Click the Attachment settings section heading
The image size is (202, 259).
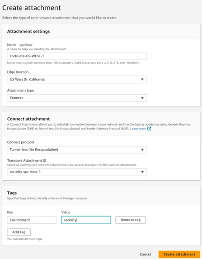tap(28, 31)
